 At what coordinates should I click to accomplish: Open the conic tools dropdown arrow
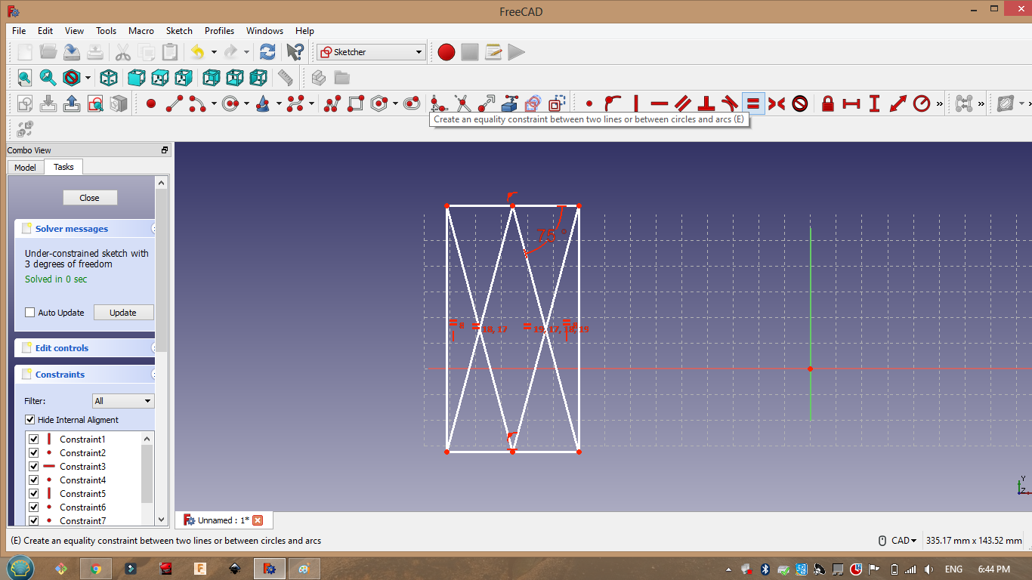click(279, 103)
